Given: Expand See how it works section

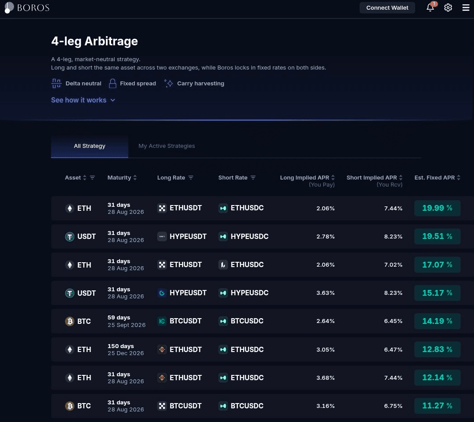Looking at the screenshot, I should (83, 100).
